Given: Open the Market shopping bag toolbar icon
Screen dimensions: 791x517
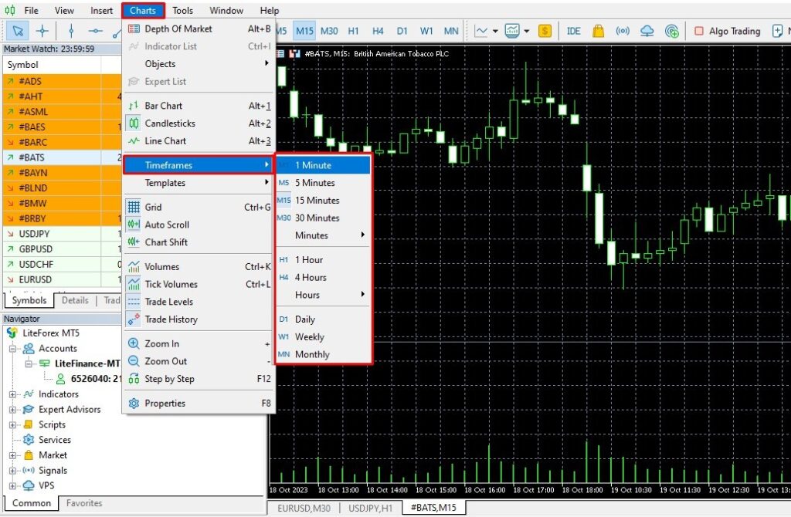Looking at the screenshot, I should (x=598, y=31).
